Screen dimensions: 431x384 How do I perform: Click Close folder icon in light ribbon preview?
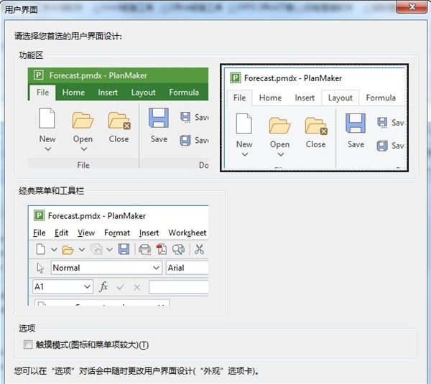(x=316, y=126)
